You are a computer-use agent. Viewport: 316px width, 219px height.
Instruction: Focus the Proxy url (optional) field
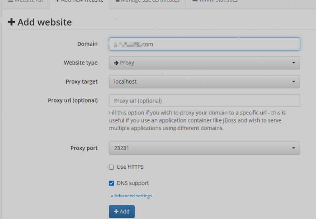(x=204, y=101)
